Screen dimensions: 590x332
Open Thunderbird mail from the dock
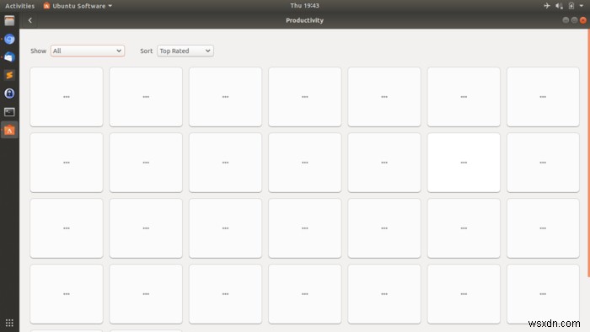(x=9, y=57)
